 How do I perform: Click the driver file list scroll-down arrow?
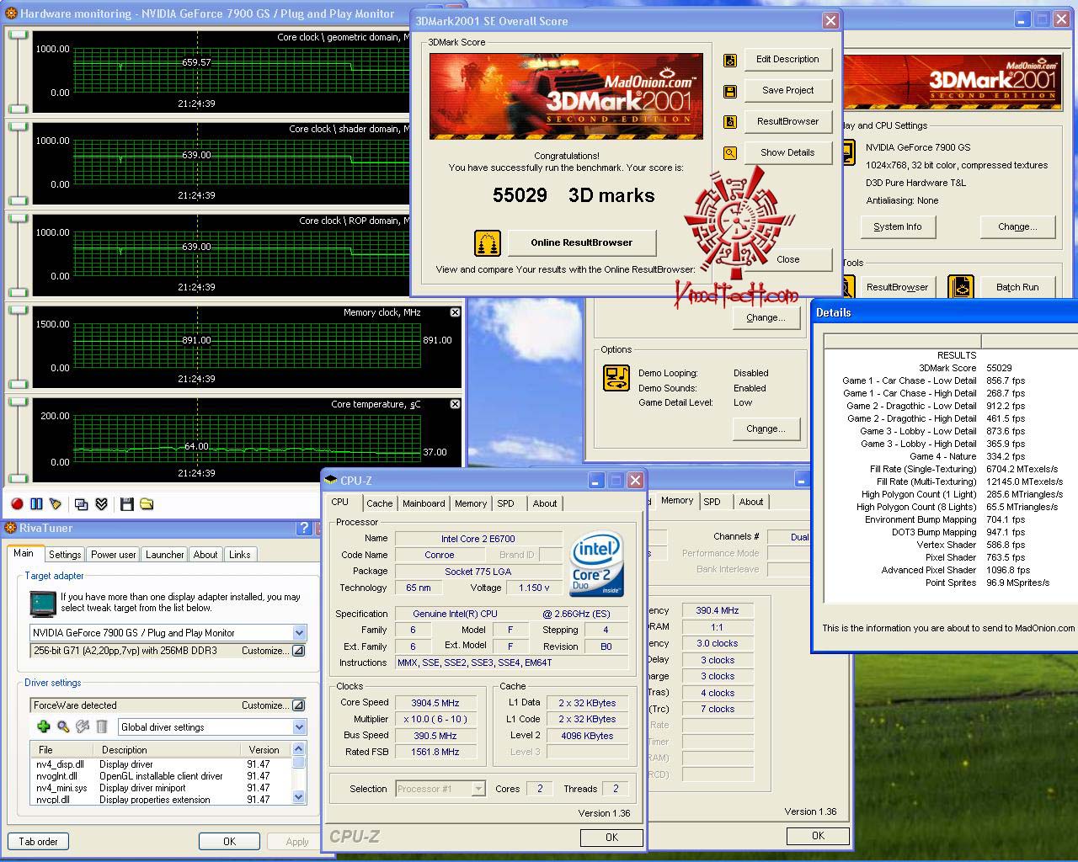(x=298, y=796)
